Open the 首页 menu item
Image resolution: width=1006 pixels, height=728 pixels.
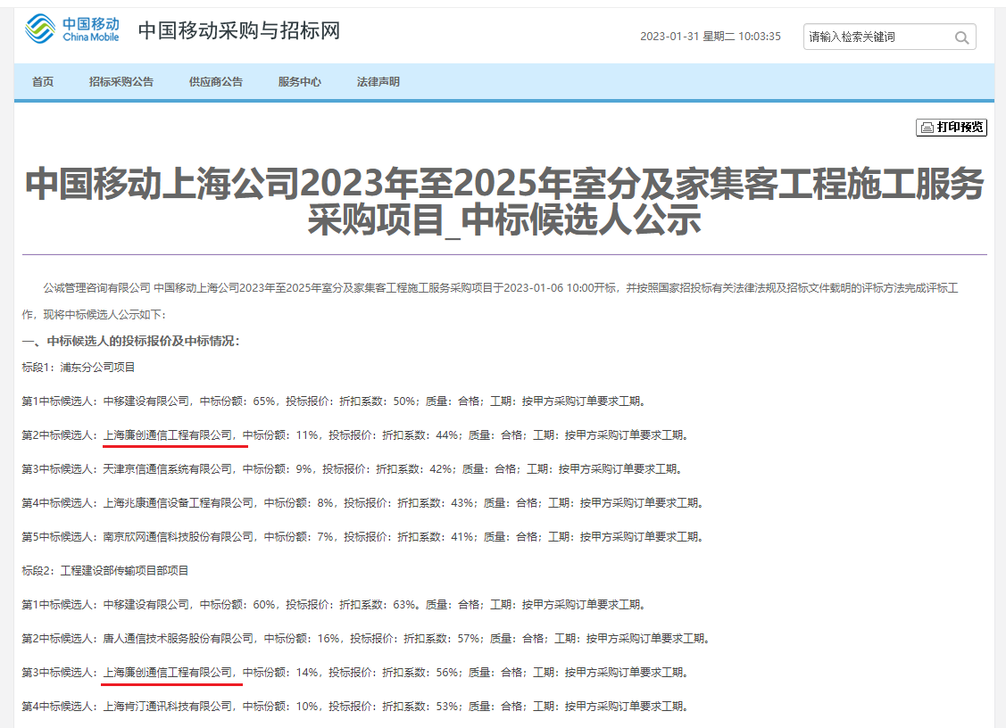[x=43, y=82]
